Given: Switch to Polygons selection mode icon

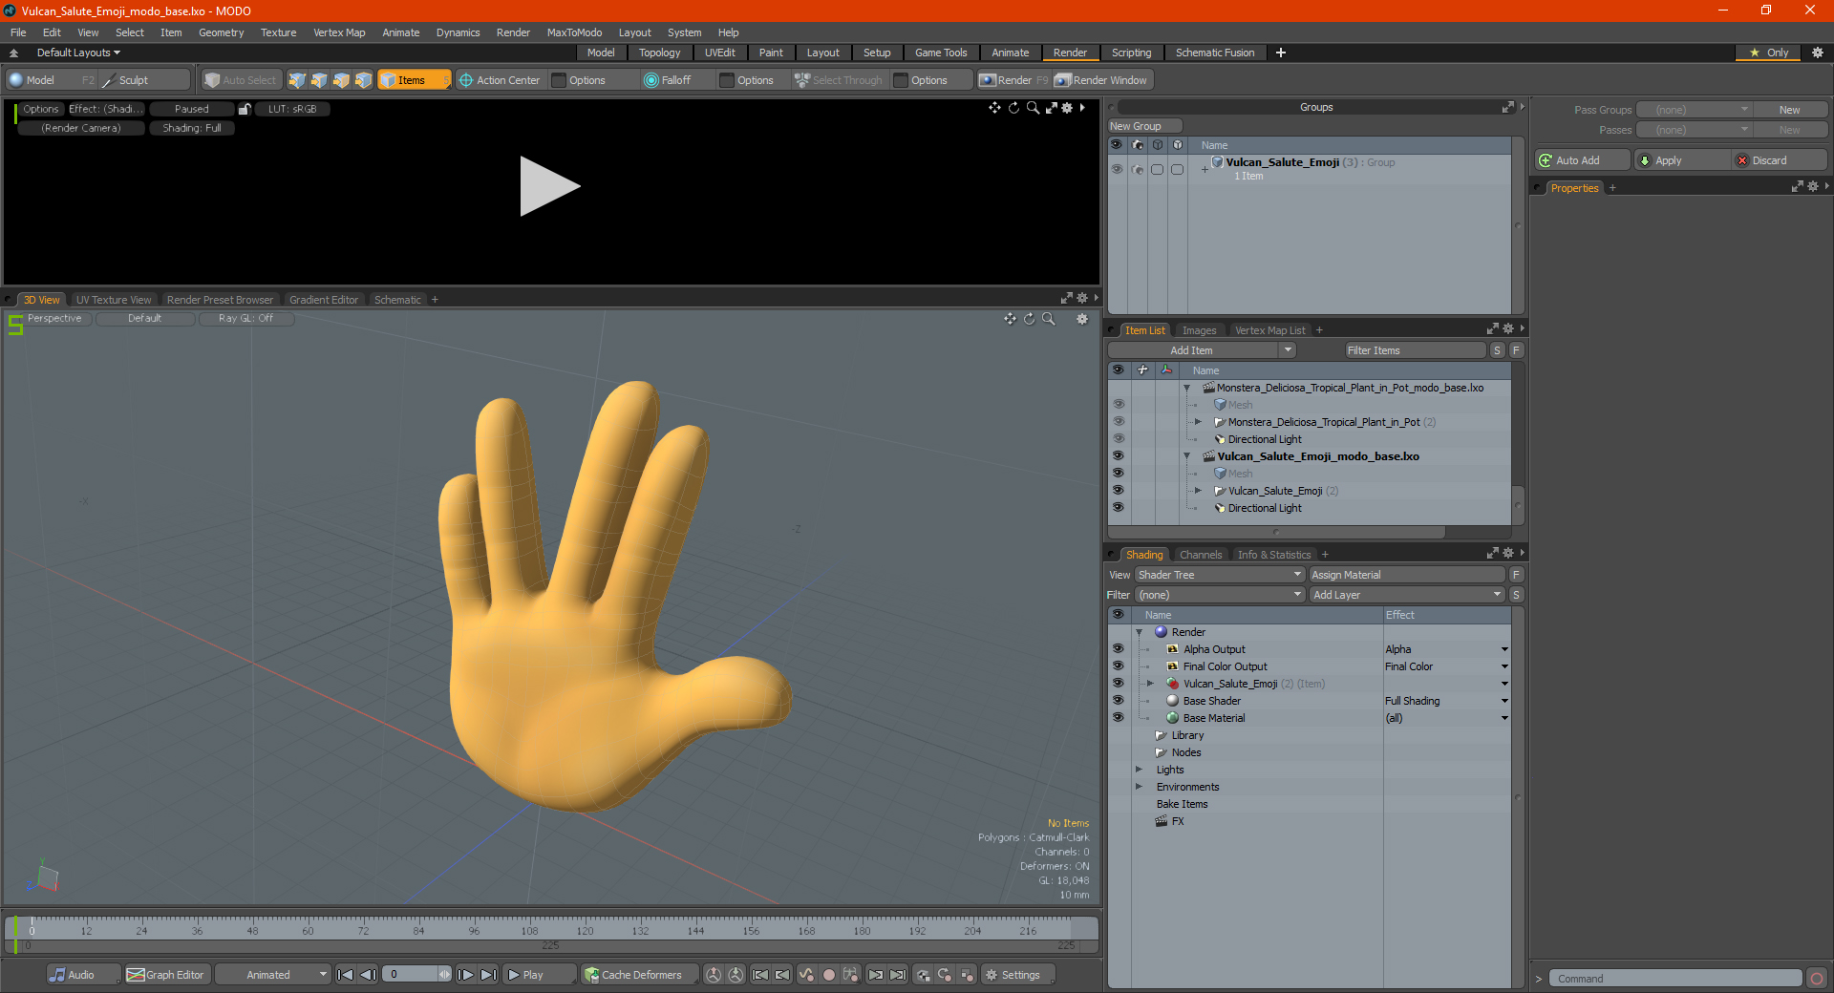Looking at the screenshot, I should point(341,80).
